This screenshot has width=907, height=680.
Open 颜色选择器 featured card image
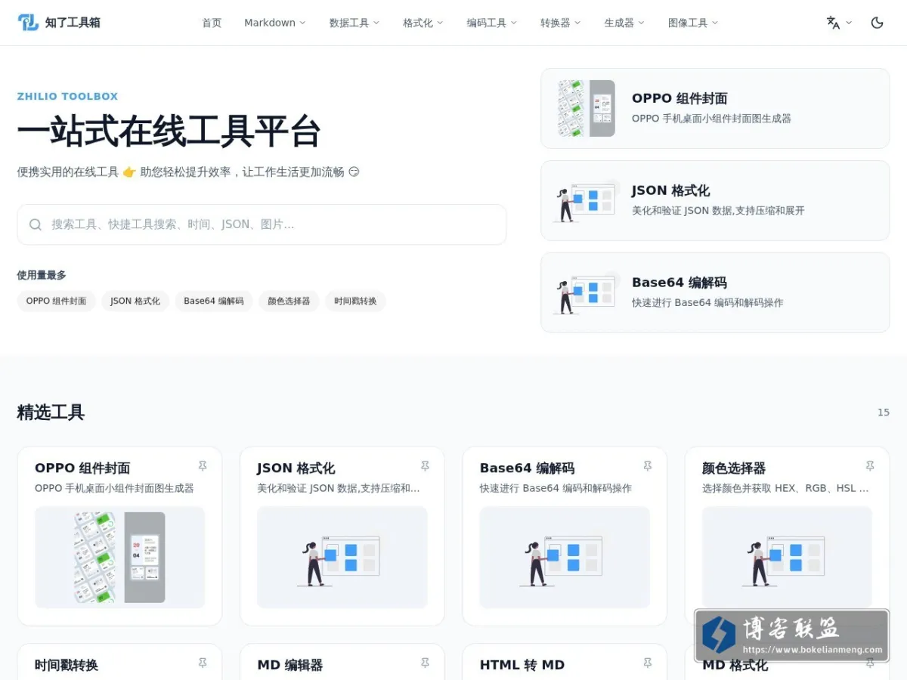[x=787, y=557]
